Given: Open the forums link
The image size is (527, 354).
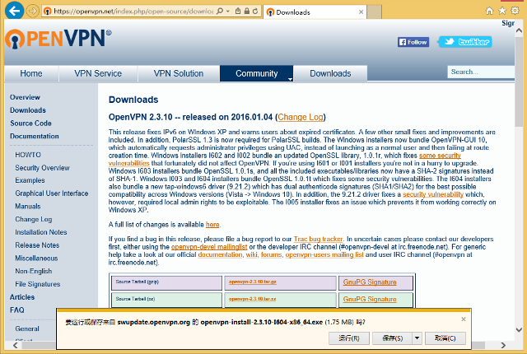Looking at the screenshot, I should click(x=271, y=254).
